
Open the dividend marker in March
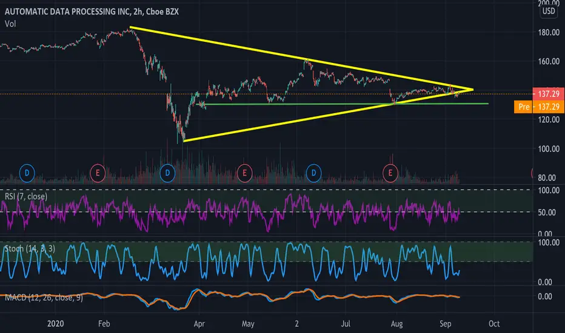167,173
